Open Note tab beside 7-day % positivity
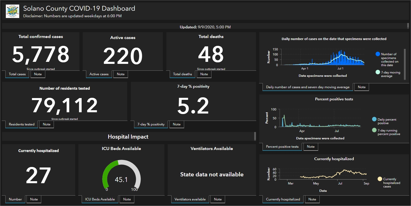Screen dimensions: 411x206 pos(177,124)
